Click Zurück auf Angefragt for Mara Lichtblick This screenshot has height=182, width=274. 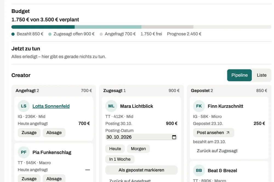(130, 180)
